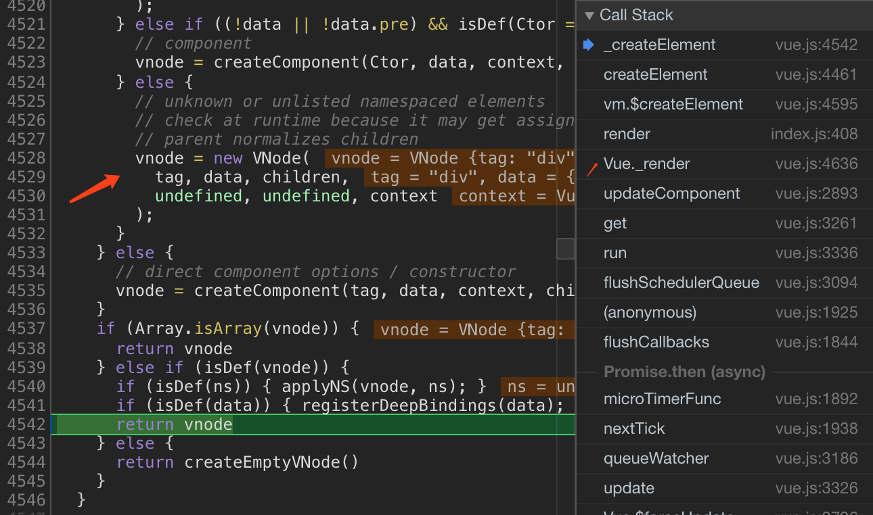
Task: Click the 'return vnode' statement on line 4538
Action: click(174, 349)
